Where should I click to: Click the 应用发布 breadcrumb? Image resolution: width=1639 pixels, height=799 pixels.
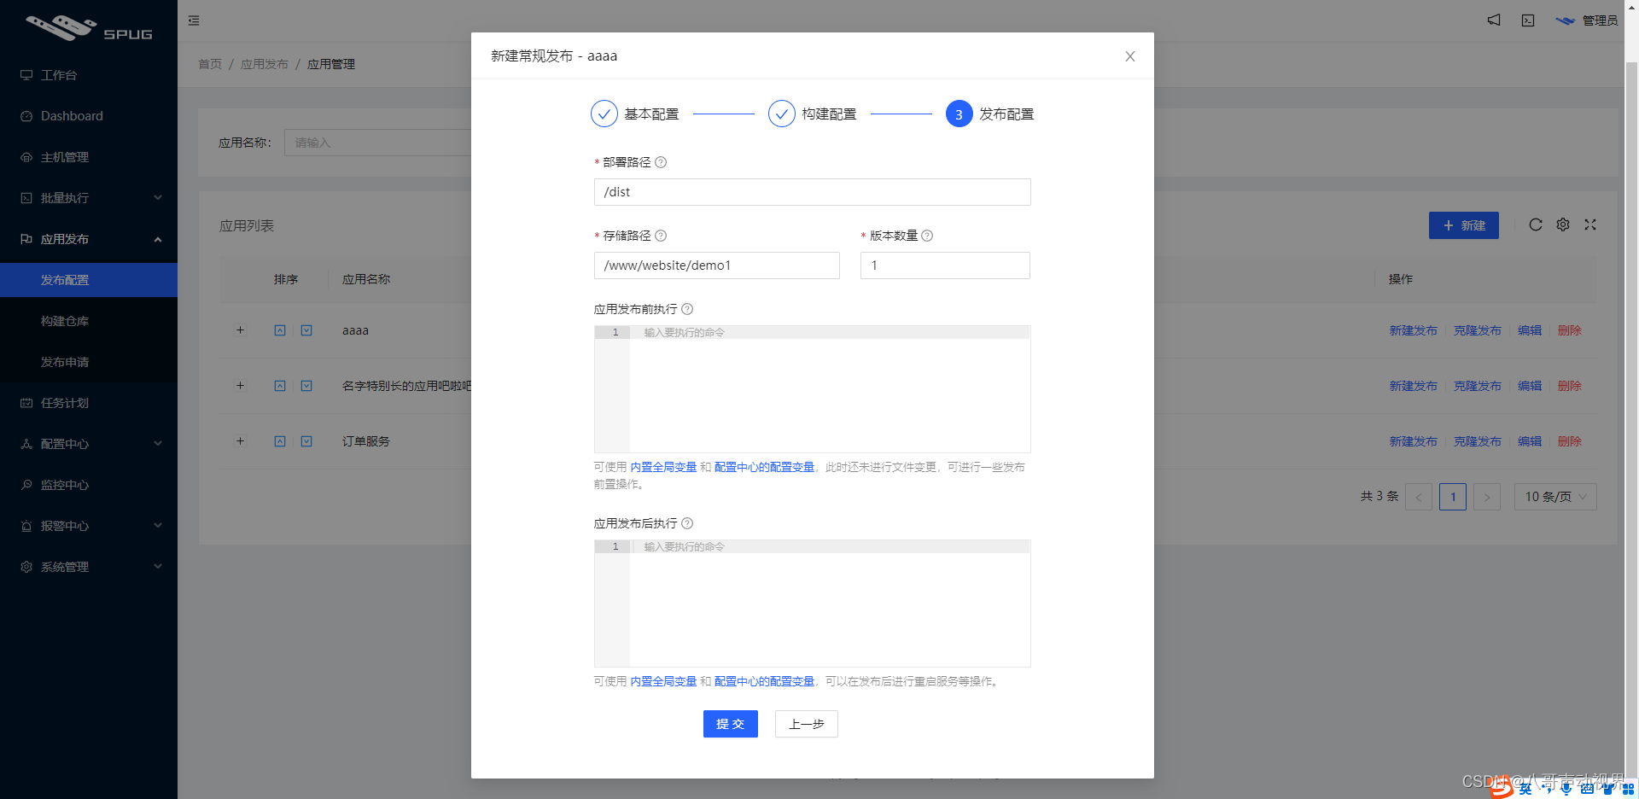click(x=265, y=64)
